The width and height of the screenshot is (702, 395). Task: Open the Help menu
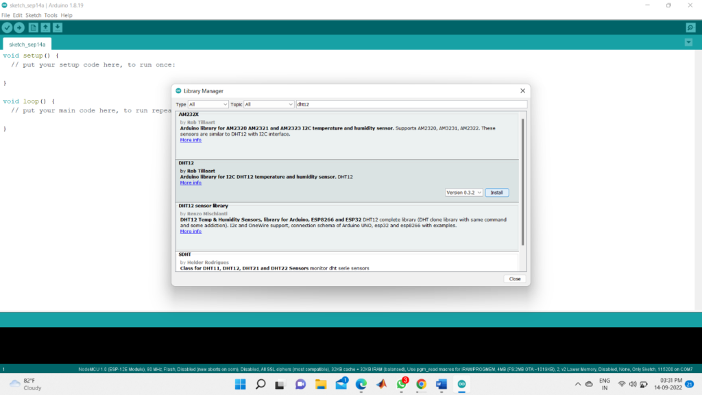click(66, 15)
